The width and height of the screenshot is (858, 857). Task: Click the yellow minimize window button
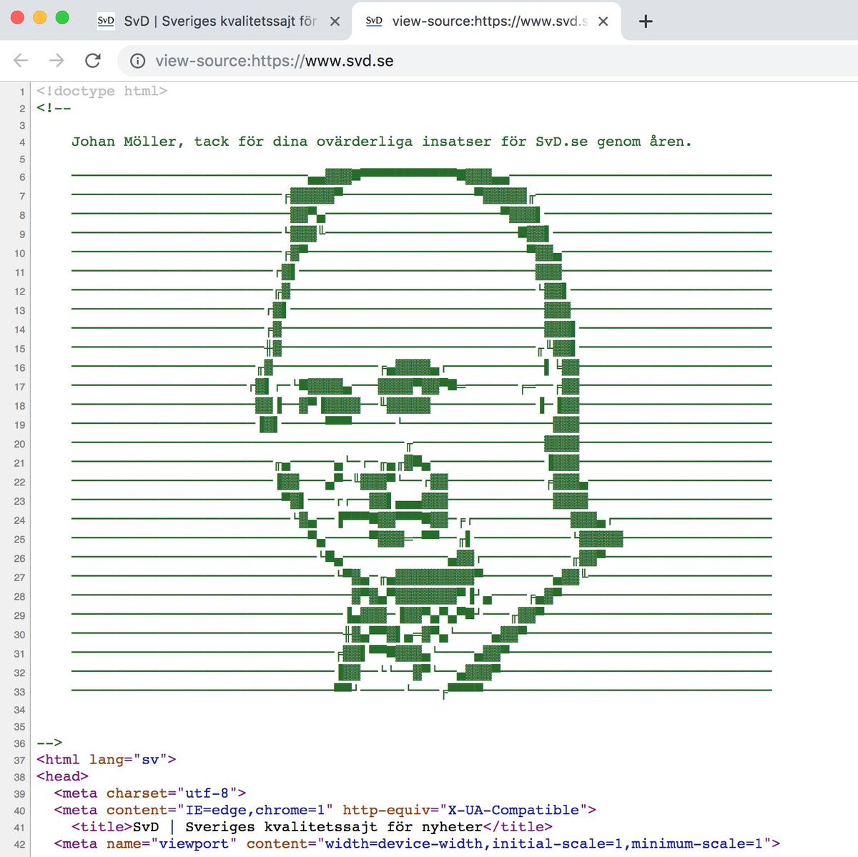click(x=40, y=18)
